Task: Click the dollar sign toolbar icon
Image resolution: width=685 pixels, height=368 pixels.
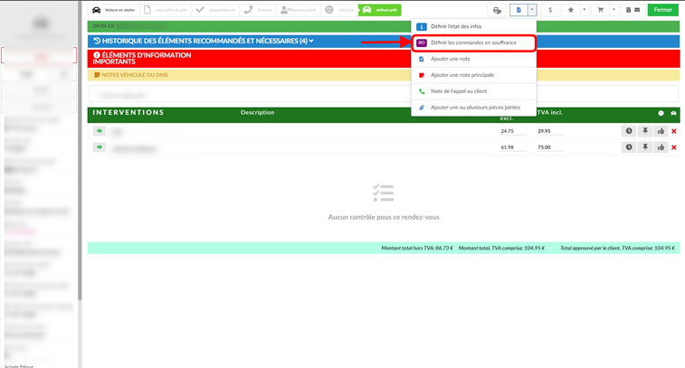Action: coord(550,10)
